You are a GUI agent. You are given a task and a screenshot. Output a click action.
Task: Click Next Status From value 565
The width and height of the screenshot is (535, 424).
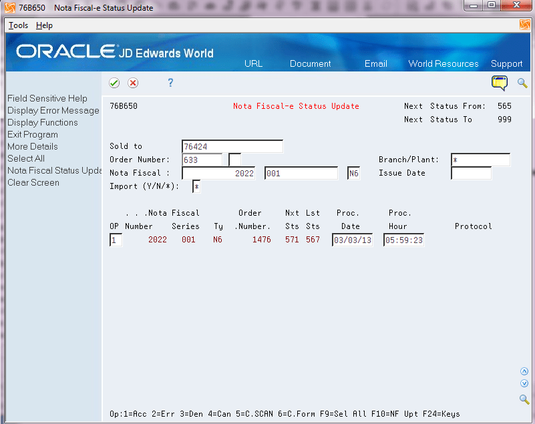click(504, 106)
